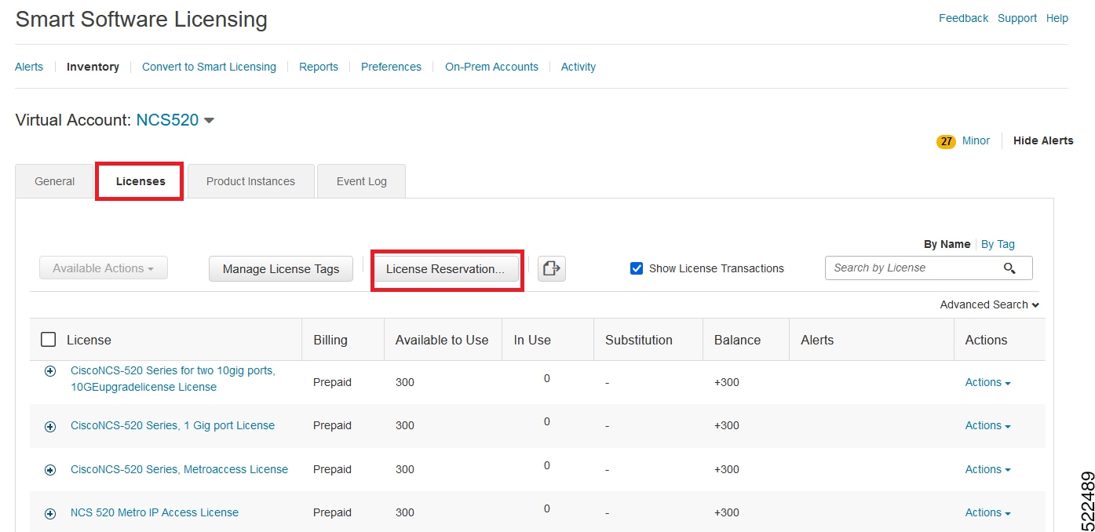Expand the 10GEupgradelicense License row plus icon
Image resolution: width=1095 pixels, height=532 pixels.
coord(50,371)
